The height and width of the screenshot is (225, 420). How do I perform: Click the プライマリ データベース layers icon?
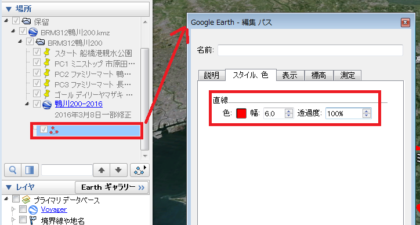(26, 200)
